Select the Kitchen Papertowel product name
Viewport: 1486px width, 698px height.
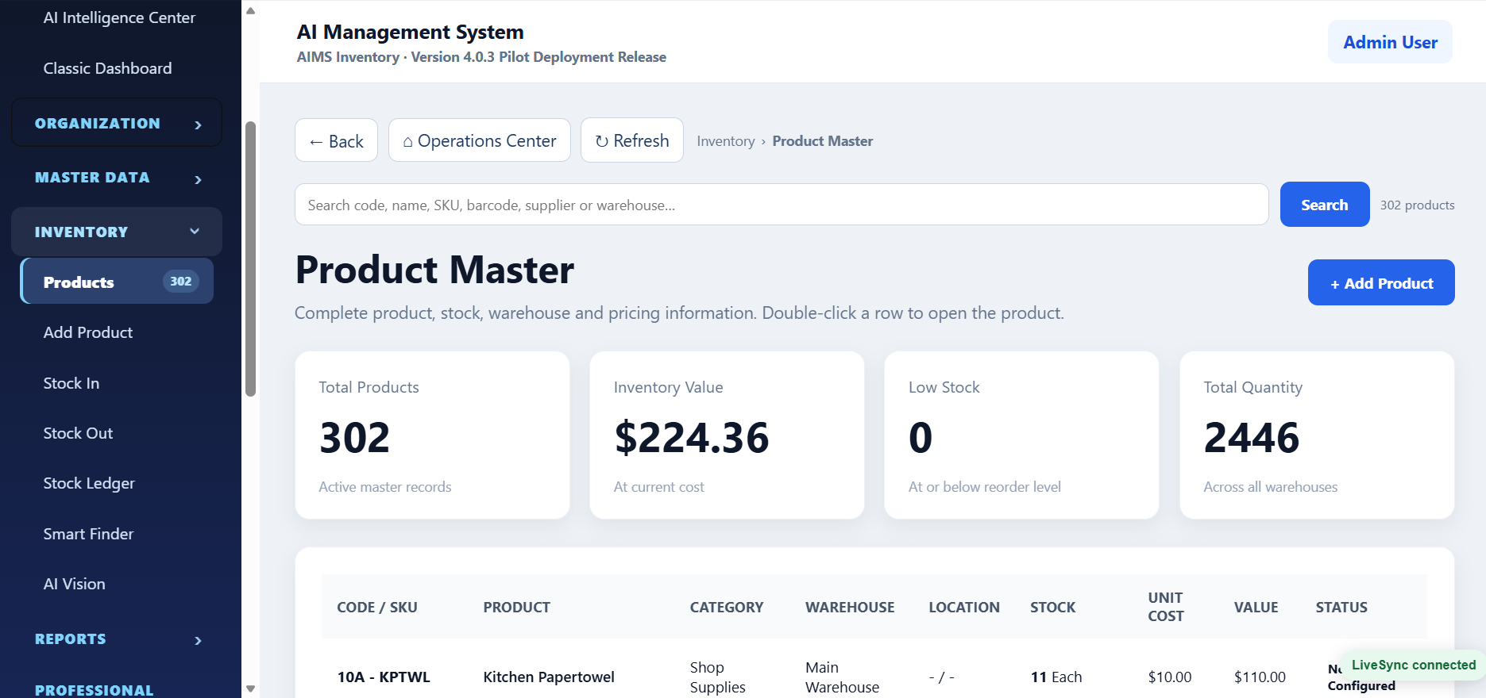(x=549, y=677)
